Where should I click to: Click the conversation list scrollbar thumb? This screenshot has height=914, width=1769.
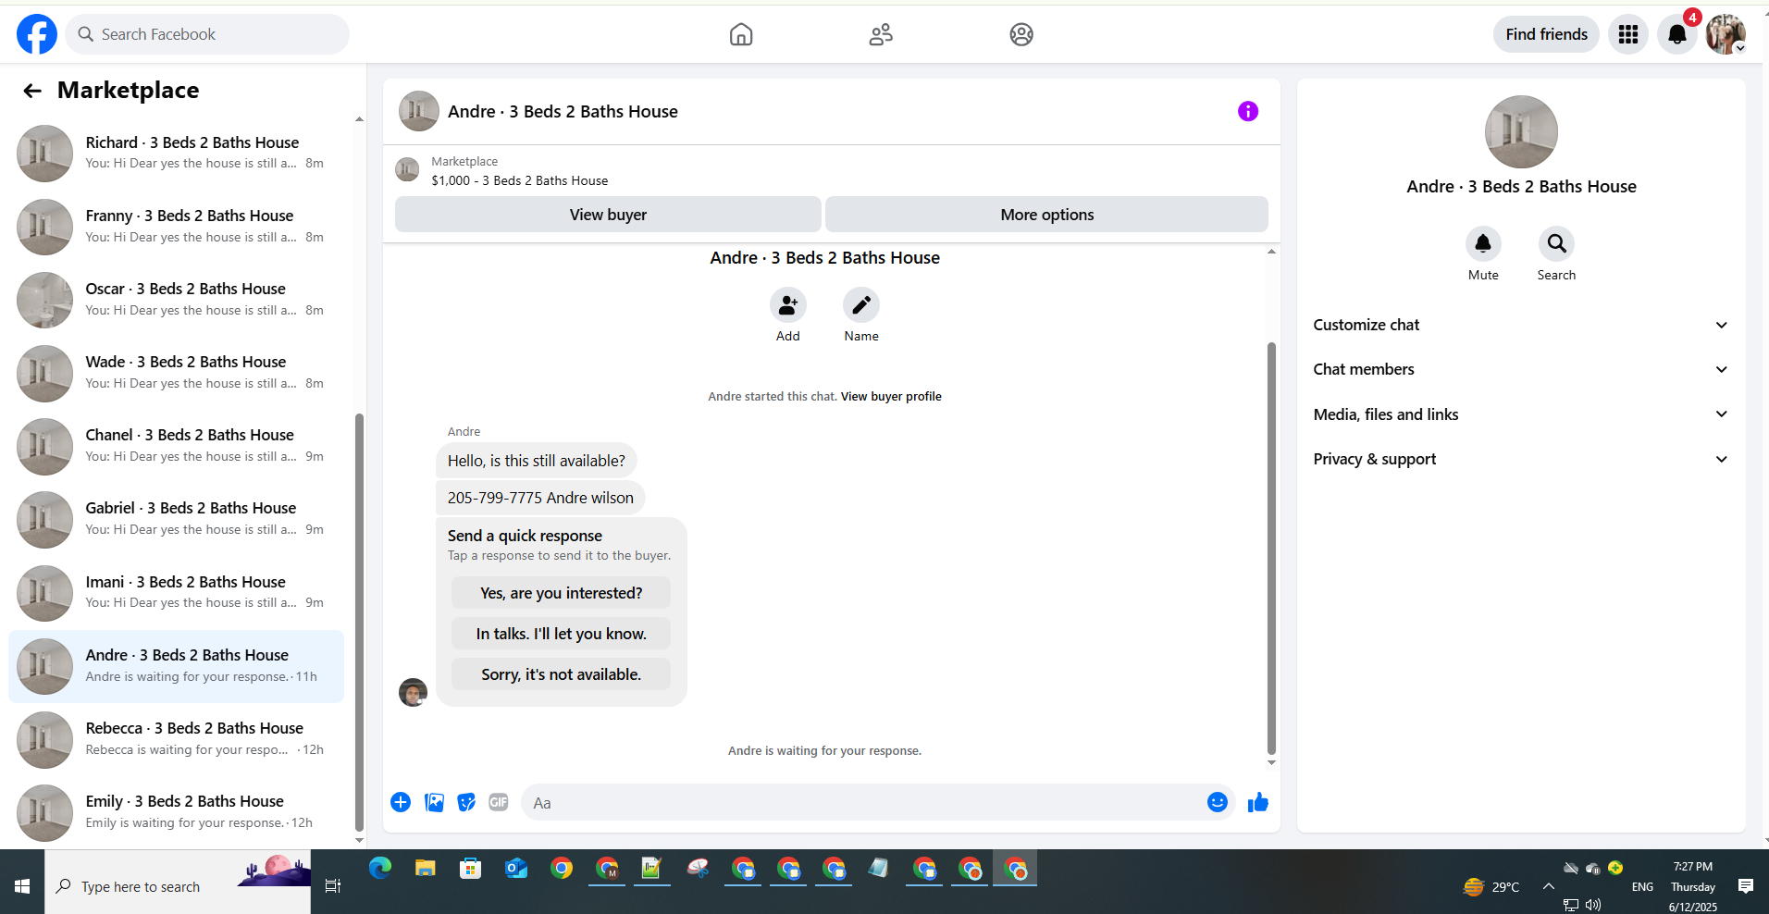pos(359,623)
